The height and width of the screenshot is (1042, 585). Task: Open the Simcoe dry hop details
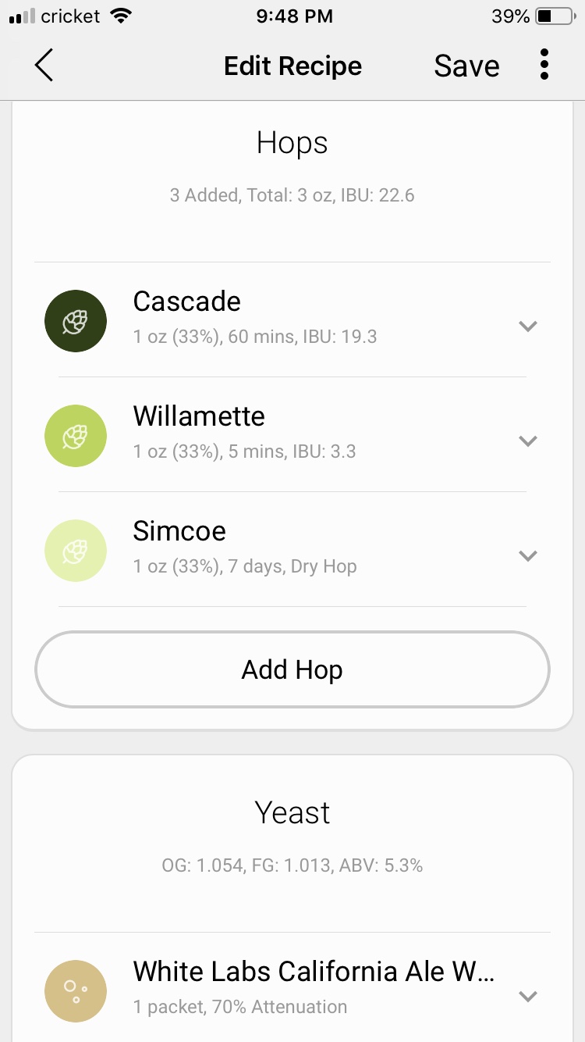coord(292,550)
